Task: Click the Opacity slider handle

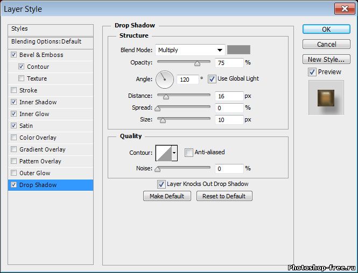Action: (x=197, y=63)
